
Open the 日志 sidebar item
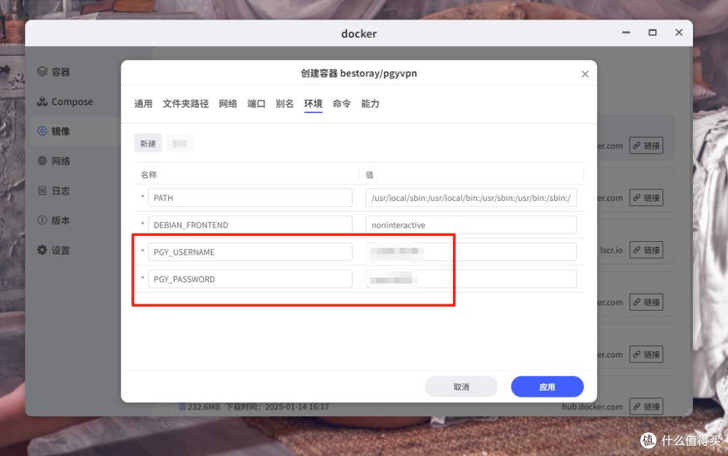[53, 191]
